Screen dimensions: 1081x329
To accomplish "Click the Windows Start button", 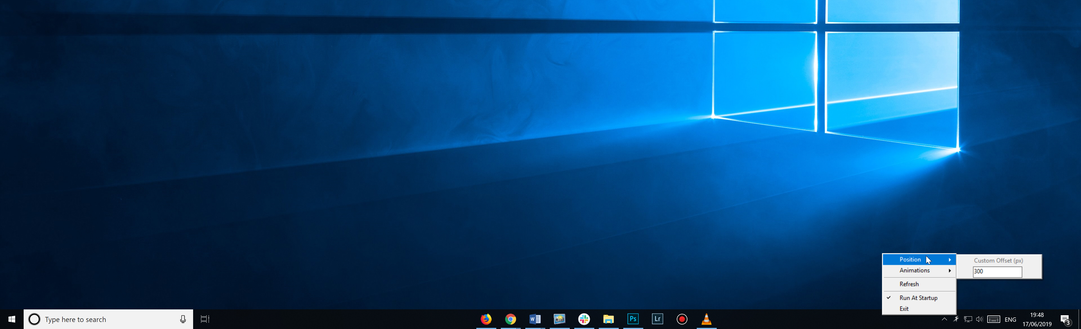I will (x=12, y=319).
